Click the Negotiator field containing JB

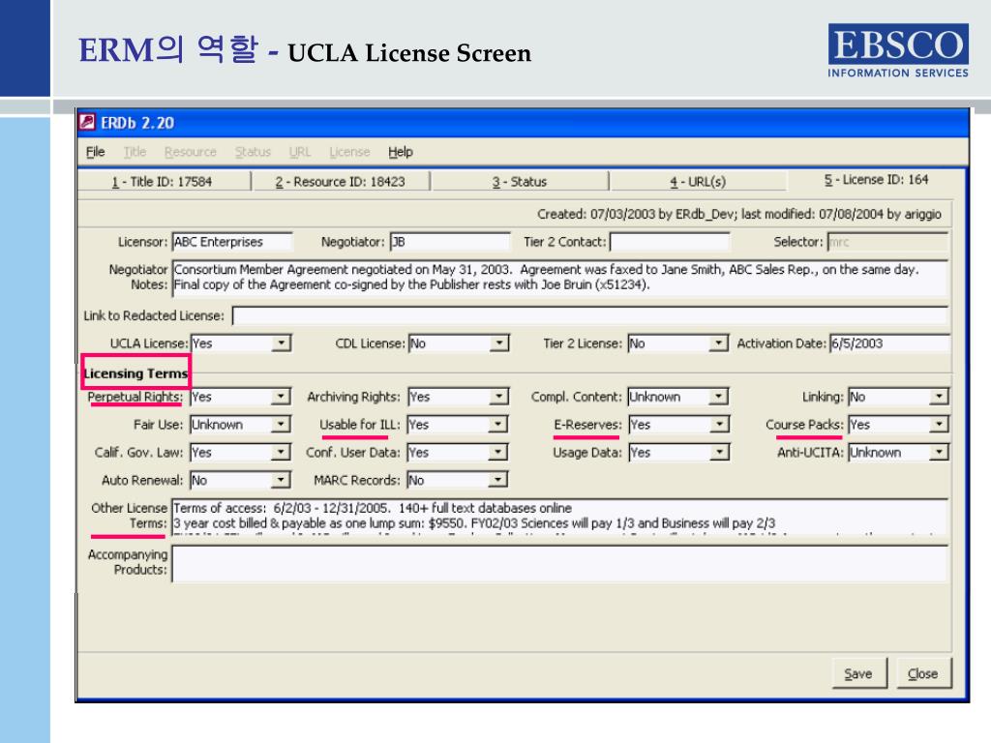tap(449, 242)
